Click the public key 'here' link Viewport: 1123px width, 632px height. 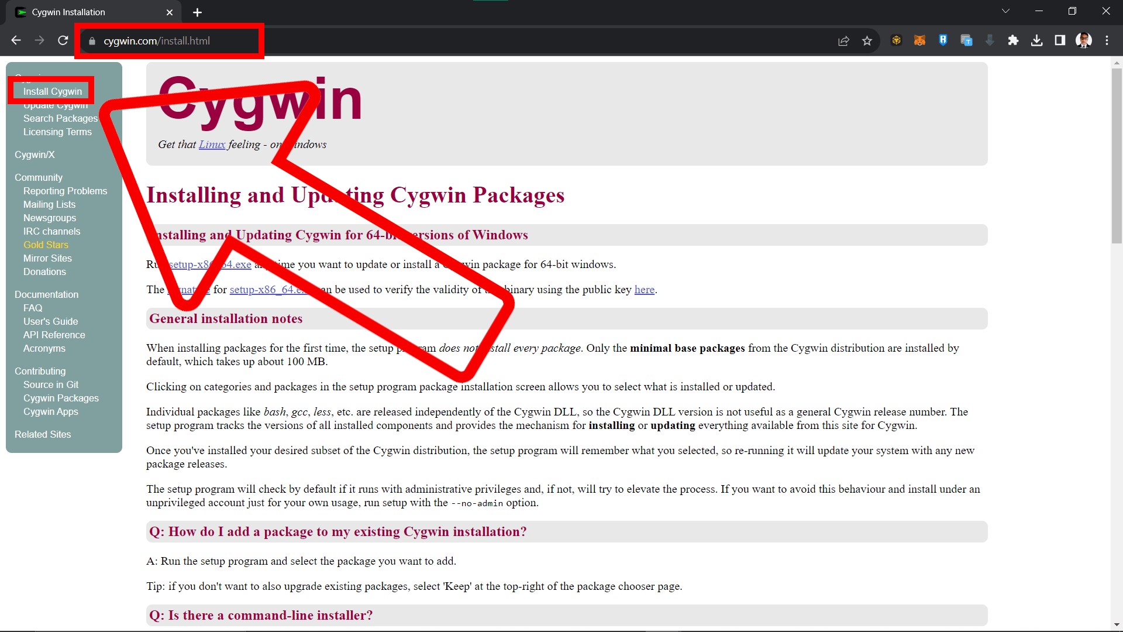pyautogui.click(x=644, y=290)
